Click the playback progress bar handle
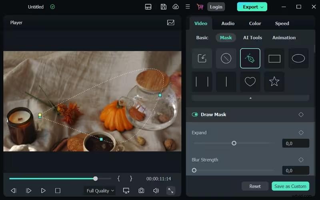 tap(95, 178)
